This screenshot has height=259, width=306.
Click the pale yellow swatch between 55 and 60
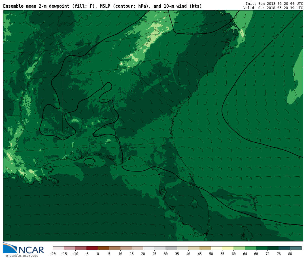click(x=228, y=248)
